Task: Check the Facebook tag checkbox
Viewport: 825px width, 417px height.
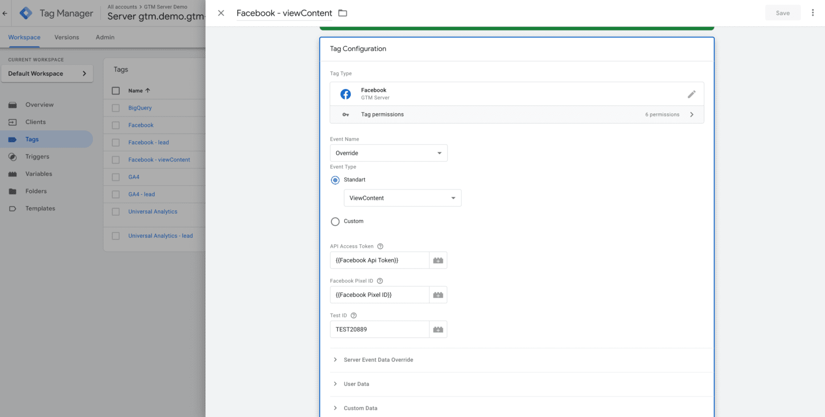Action: click(115, 125)
